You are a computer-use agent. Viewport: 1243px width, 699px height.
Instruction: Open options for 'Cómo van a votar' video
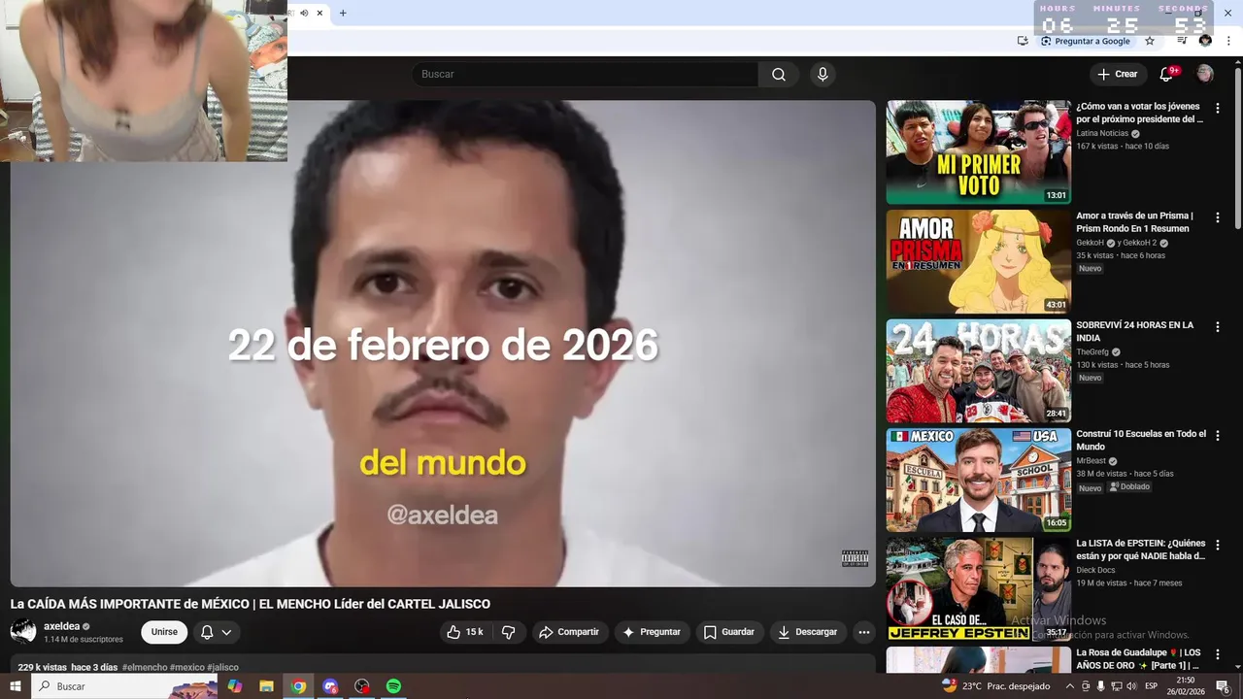click(1218, 109)
